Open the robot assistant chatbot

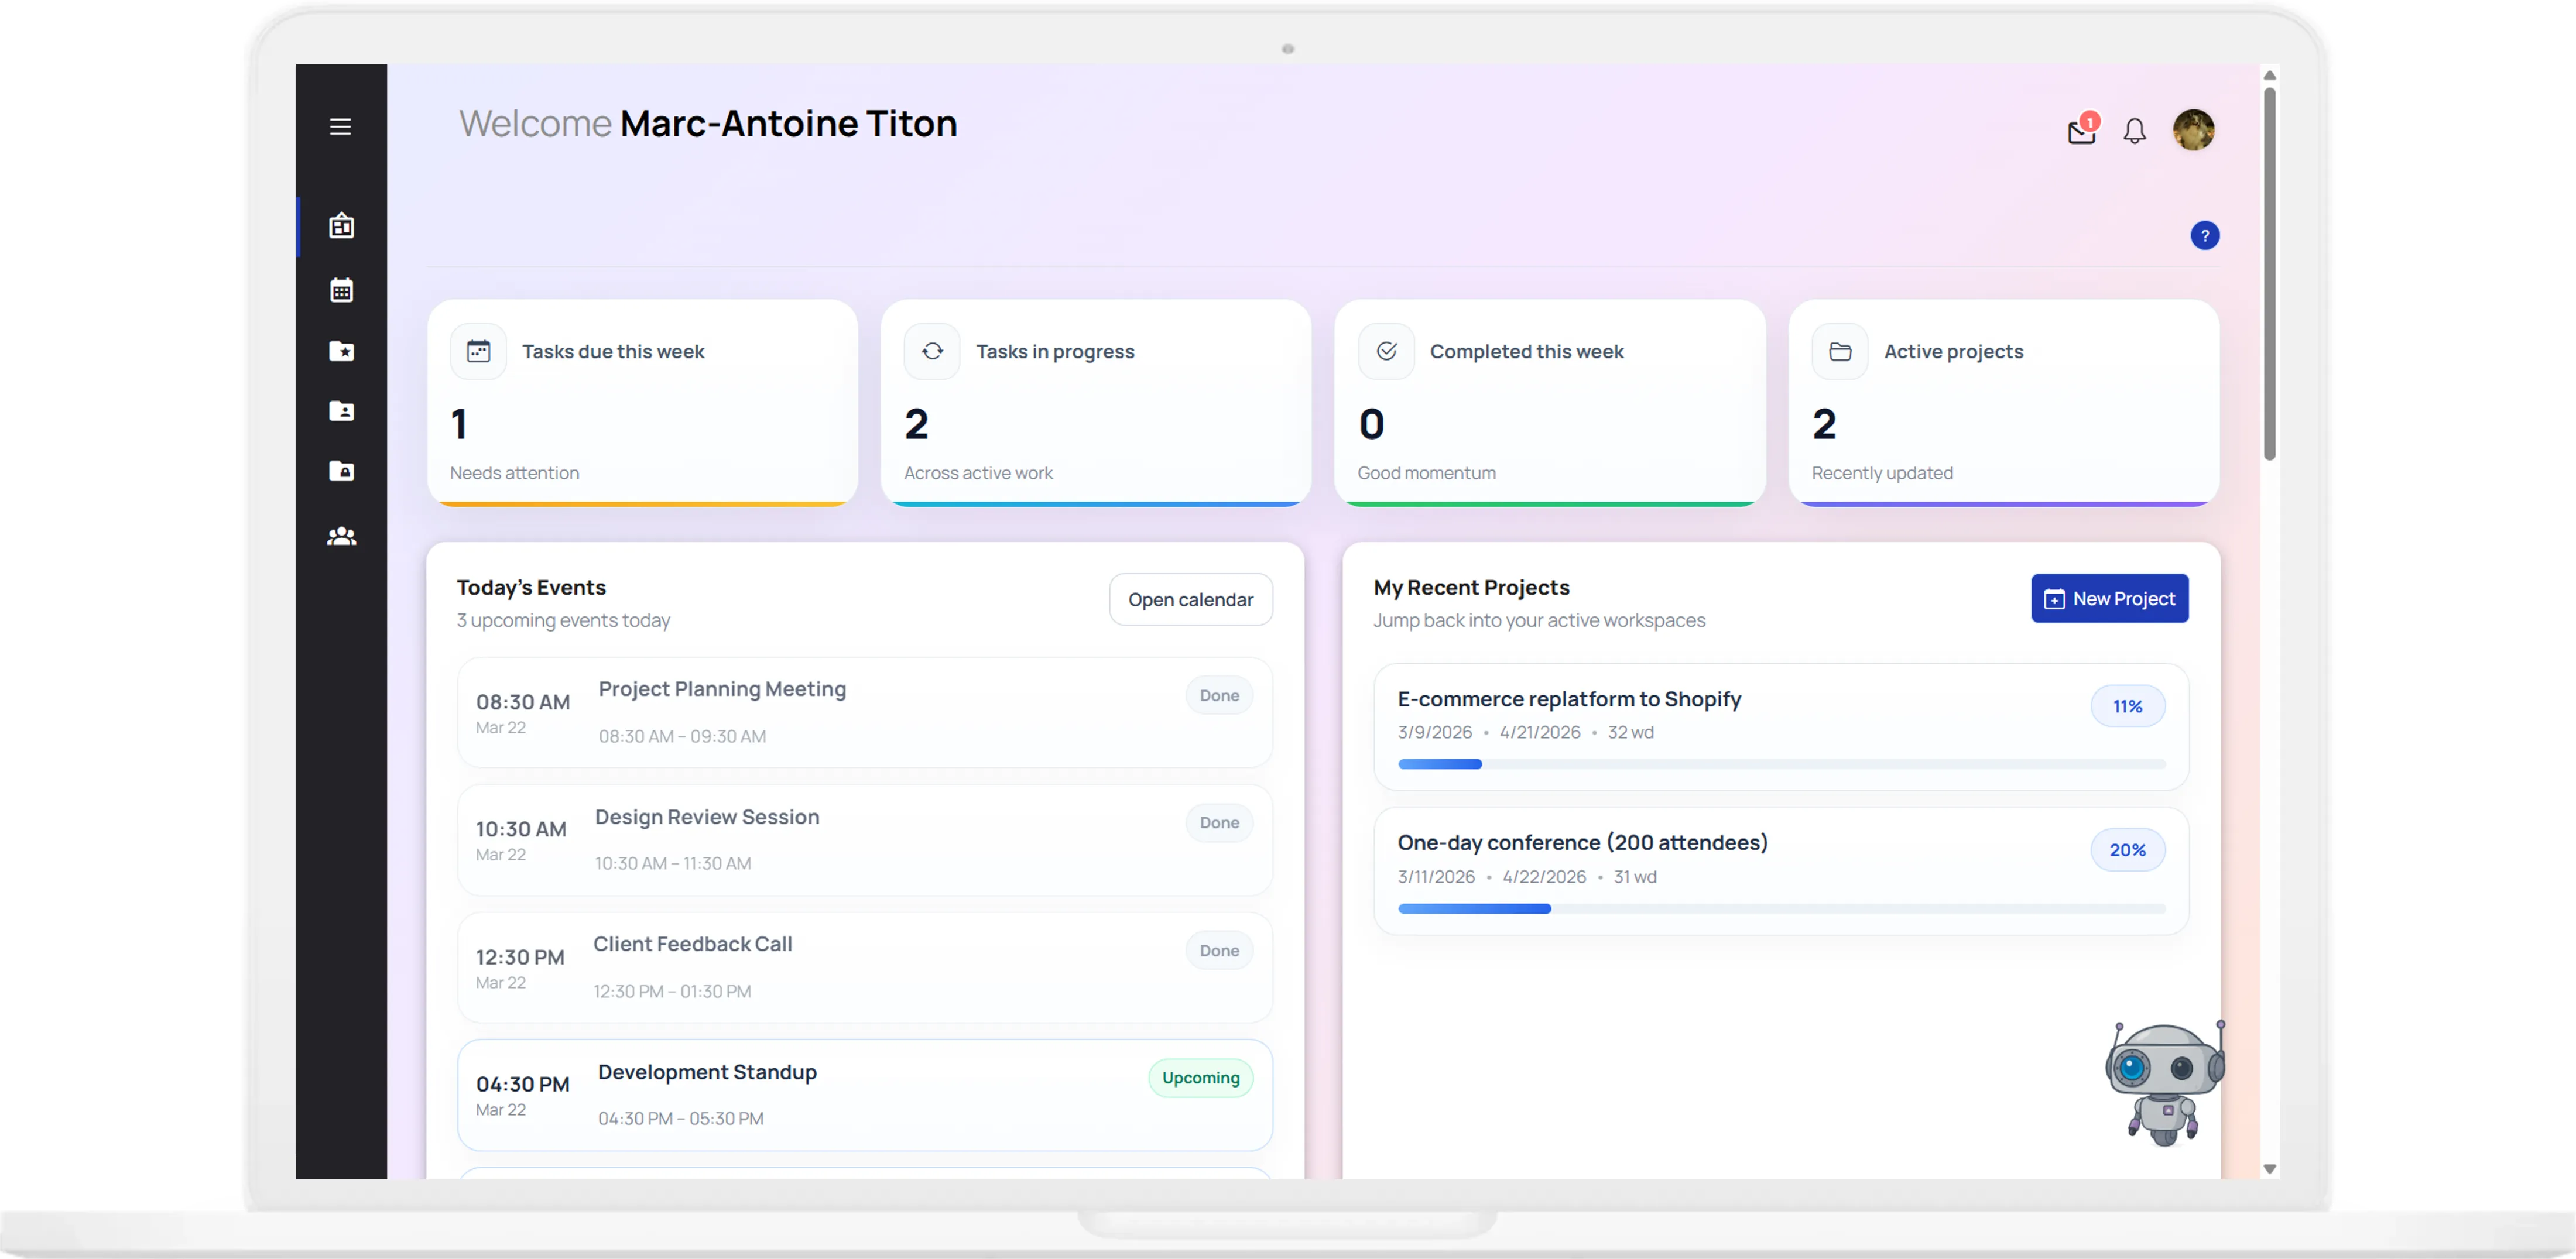click(x=2165, y=1083)
